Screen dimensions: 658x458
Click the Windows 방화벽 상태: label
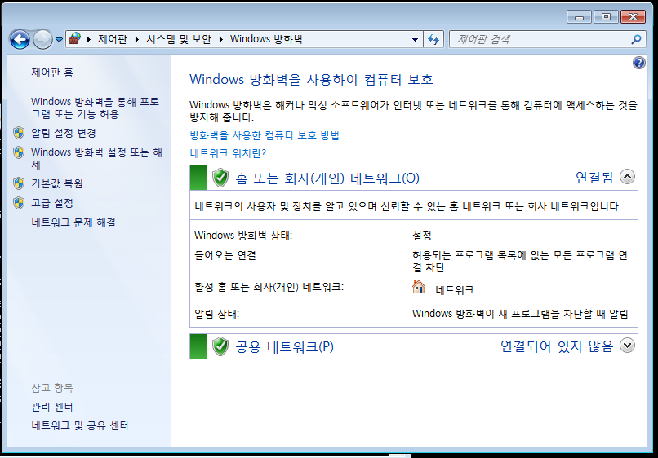243,236
